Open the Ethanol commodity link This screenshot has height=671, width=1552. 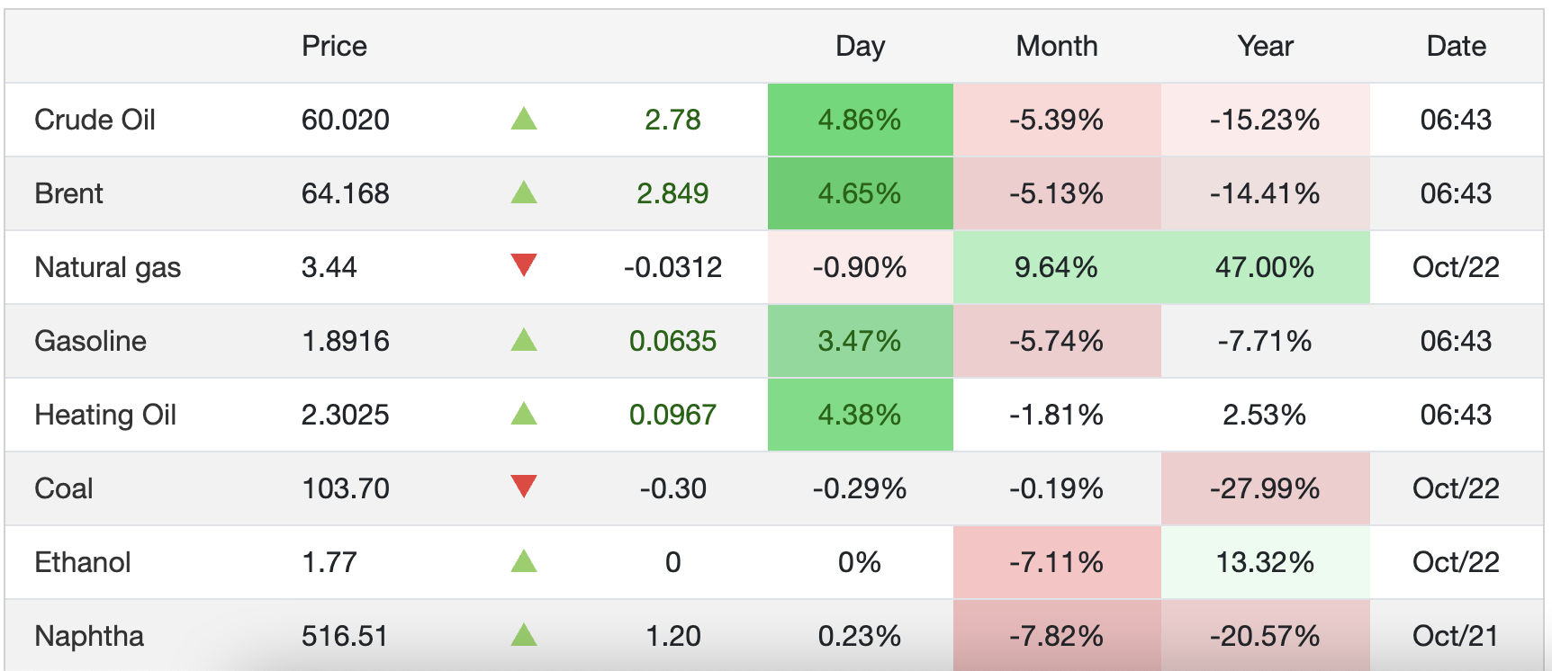pyautogui.click(x=83, y=562)
